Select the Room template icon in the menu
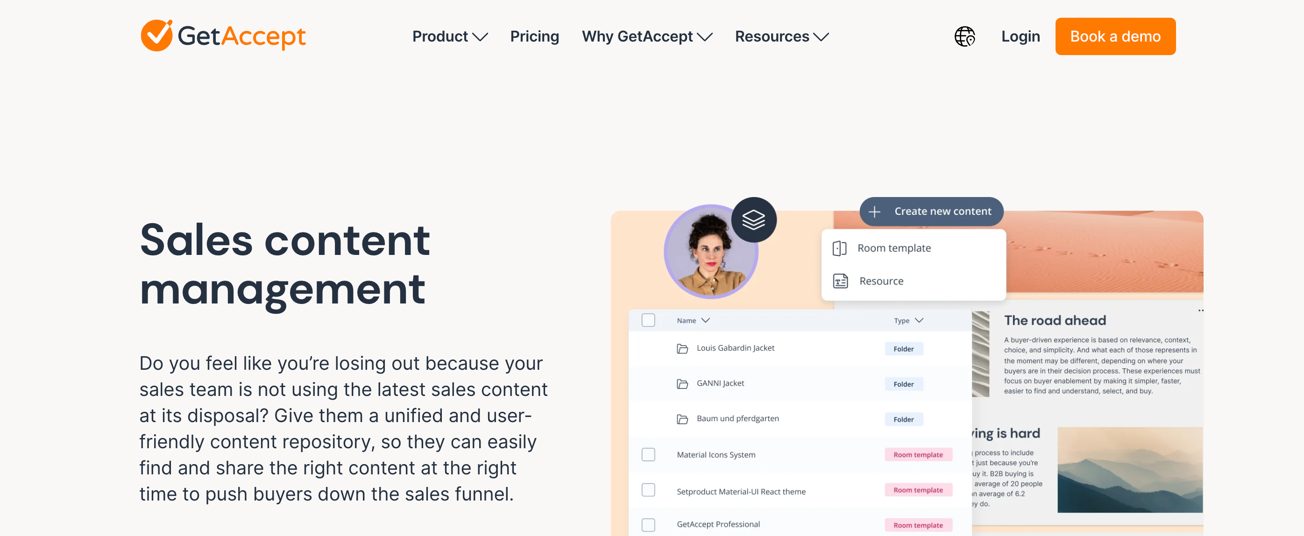Image resolution: width=1304 pixels, height=536 pixels. (x=840, y=248)
